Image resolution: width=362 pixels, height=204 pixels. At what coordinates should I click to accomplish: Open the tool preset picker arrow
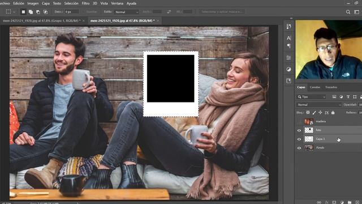point(14,12)
